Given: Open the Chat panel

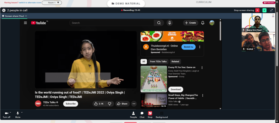Looking at the screenshot, I should click(142, 115).
